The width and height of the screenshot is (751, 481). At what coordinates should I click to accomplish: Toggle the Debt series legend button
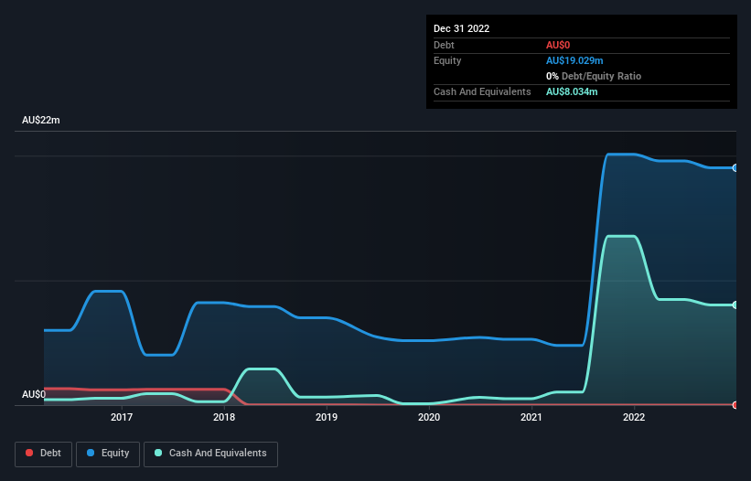point(43,454)
